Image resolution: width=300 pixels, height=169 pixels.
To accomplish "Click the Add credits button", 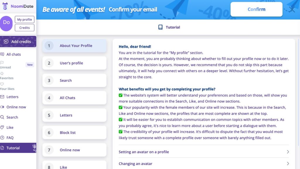I will (x=18, y=41).
